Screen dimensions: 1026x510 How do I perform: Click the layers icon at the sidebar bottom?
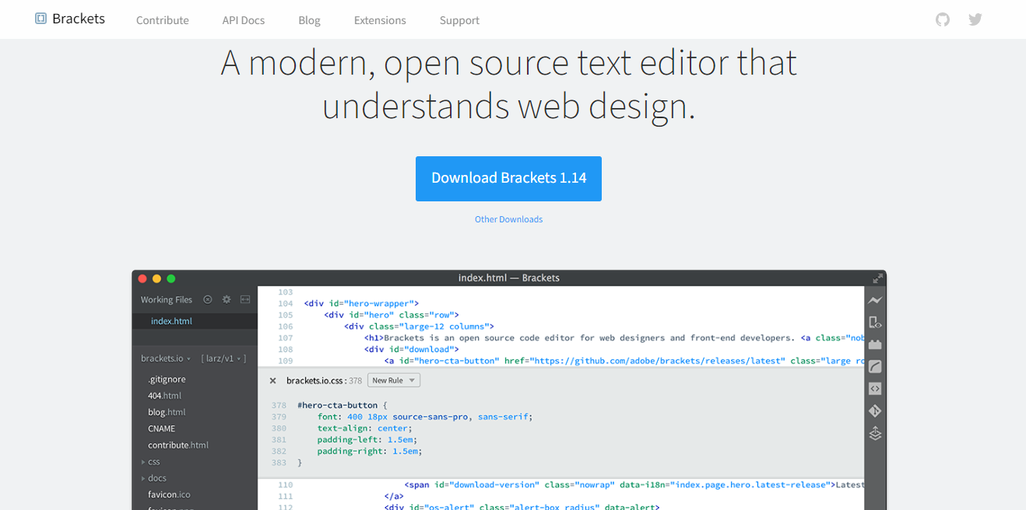coord(875,433)
